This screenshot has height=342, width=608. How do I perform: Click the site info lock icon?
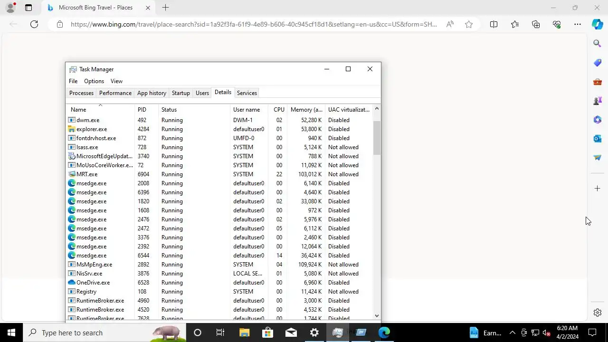(59, 24)
